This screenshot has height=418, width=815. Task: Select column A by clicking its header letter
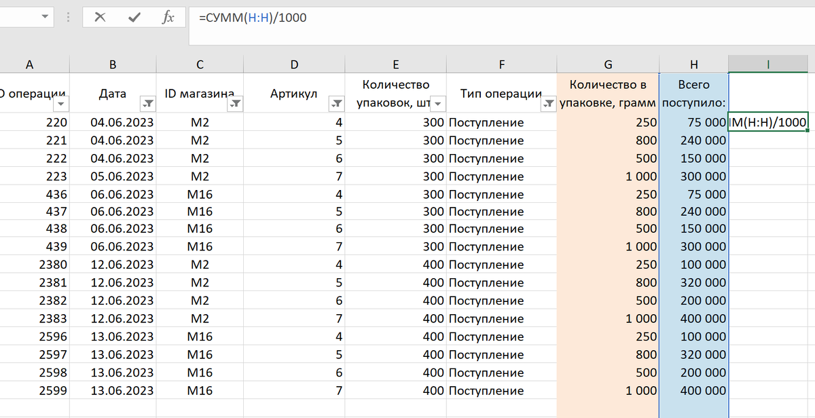click(x=29, y=64)
